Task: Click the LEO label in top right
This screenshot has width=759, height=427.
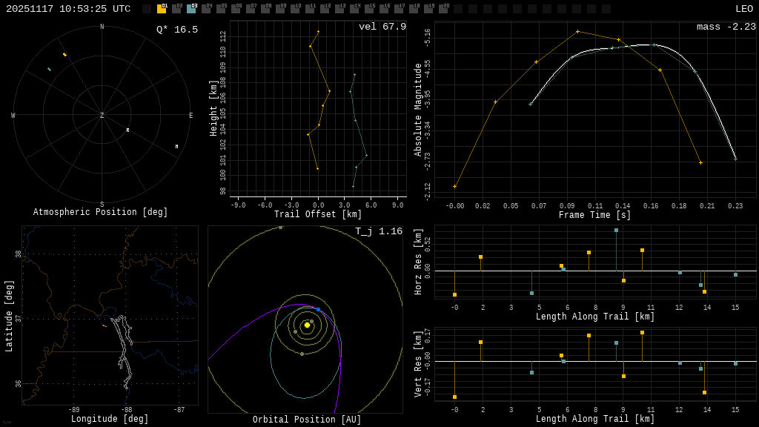Action: click(x=743, y=9)
